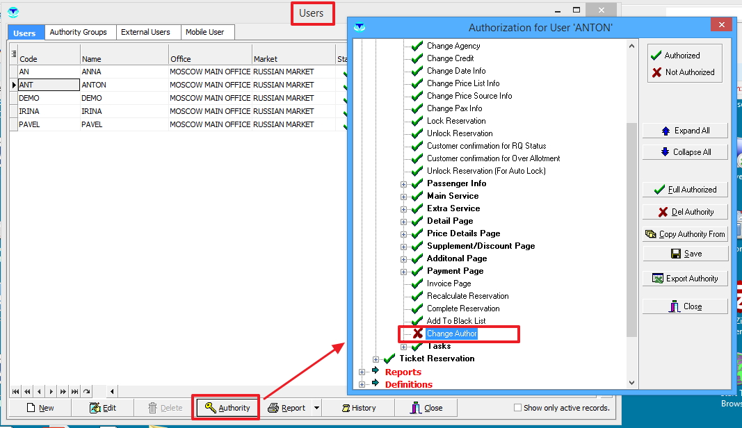
Task: Expand the Passenger Info tree node
Action: pos(403,184)
